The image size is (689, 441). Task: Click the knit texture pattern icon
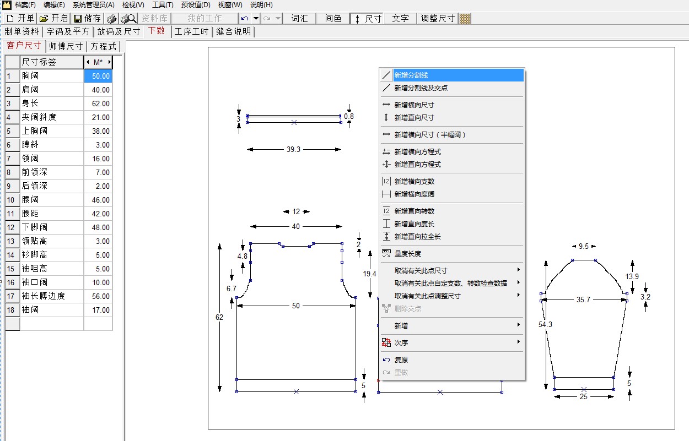click(465, 18)
